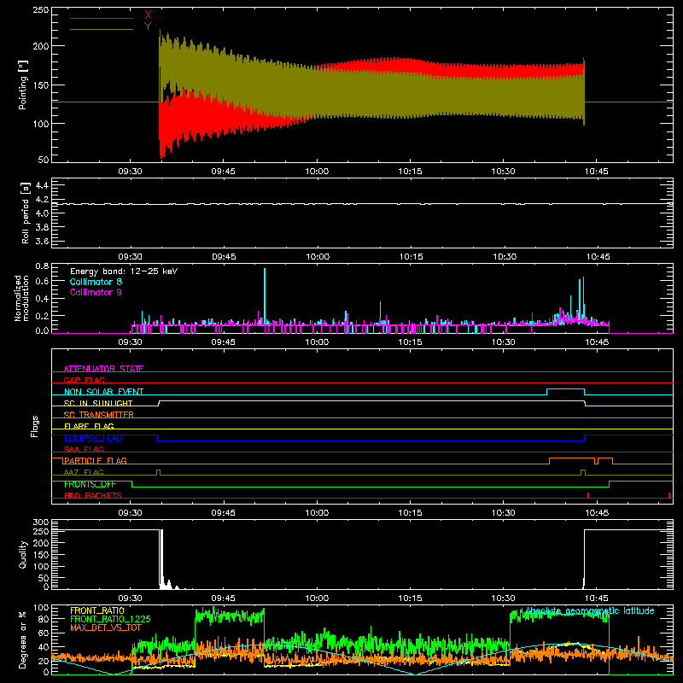This screenshot has height=683, width=683.
Task: Click the yellow FRONT_RATIO legend entry
Action: tap(97, 610)
